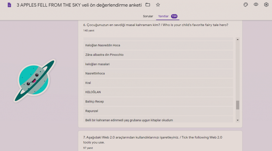Click the "Zâna albastra din Pinocchio" response
The height and width of the screenshot is (151, 272).
click(x=104, y=55)
